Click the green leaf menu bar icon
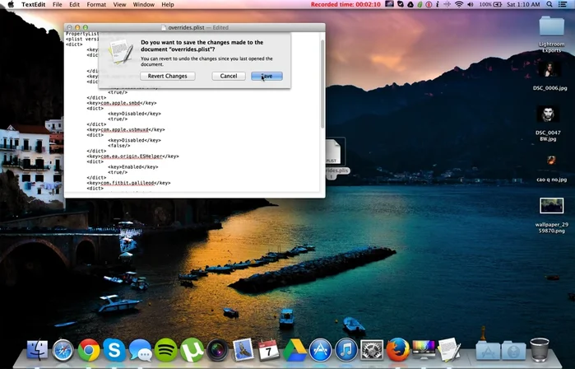 click(x=420, y=4)
